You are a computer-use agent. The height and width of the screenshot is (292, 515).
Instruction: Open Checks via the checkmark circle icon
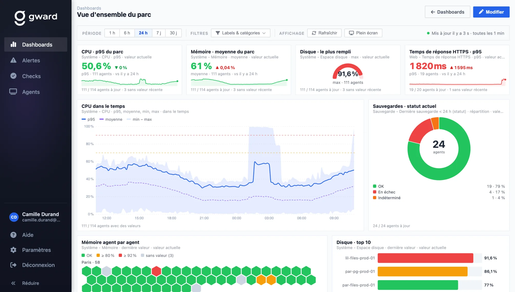[13, 76]
